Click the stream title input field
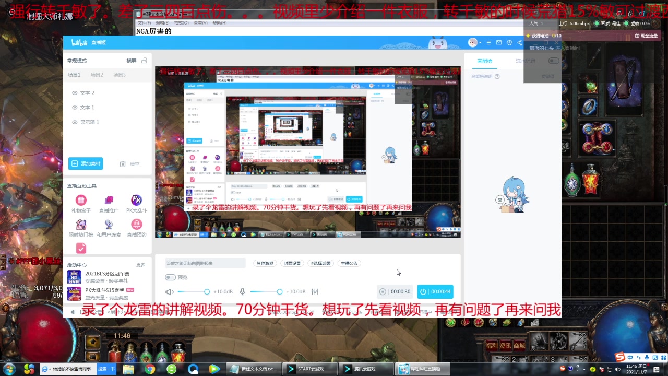This screenshot has width=668, height=376. [205, 263]
